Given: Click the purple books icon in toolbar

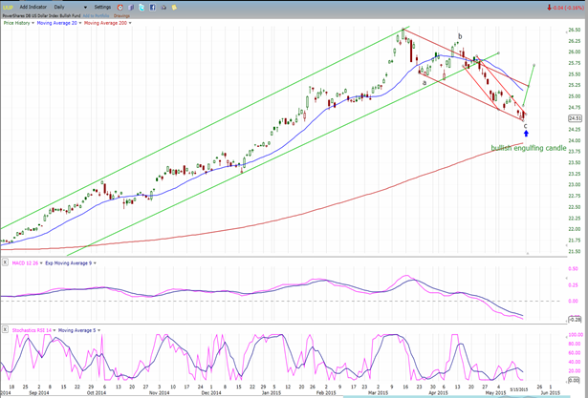Looking at the screenshot, I should pyautogui.click(x=131, y=7).
